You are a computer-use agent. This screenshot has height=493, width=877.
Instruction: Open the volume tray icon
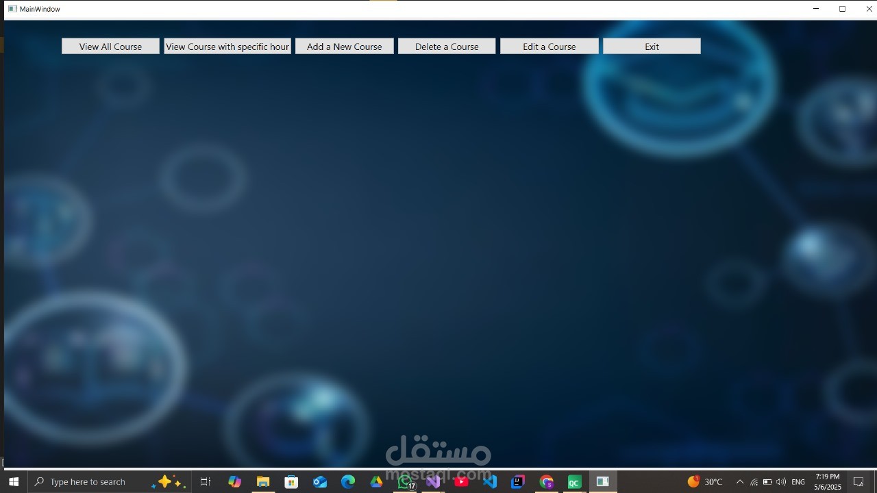pyautogui.click(x=781, y=482)
